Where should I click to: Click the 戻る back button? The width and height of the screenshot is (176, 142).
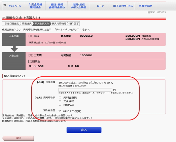tap(18, 138)
